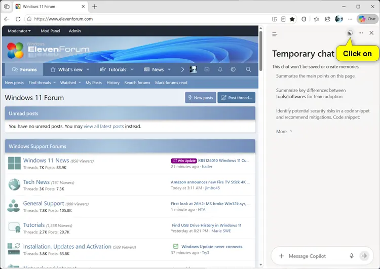Viewport: 380px width, 269px height.
Task: Start Copilot voice mode icon
Action: 364,256
